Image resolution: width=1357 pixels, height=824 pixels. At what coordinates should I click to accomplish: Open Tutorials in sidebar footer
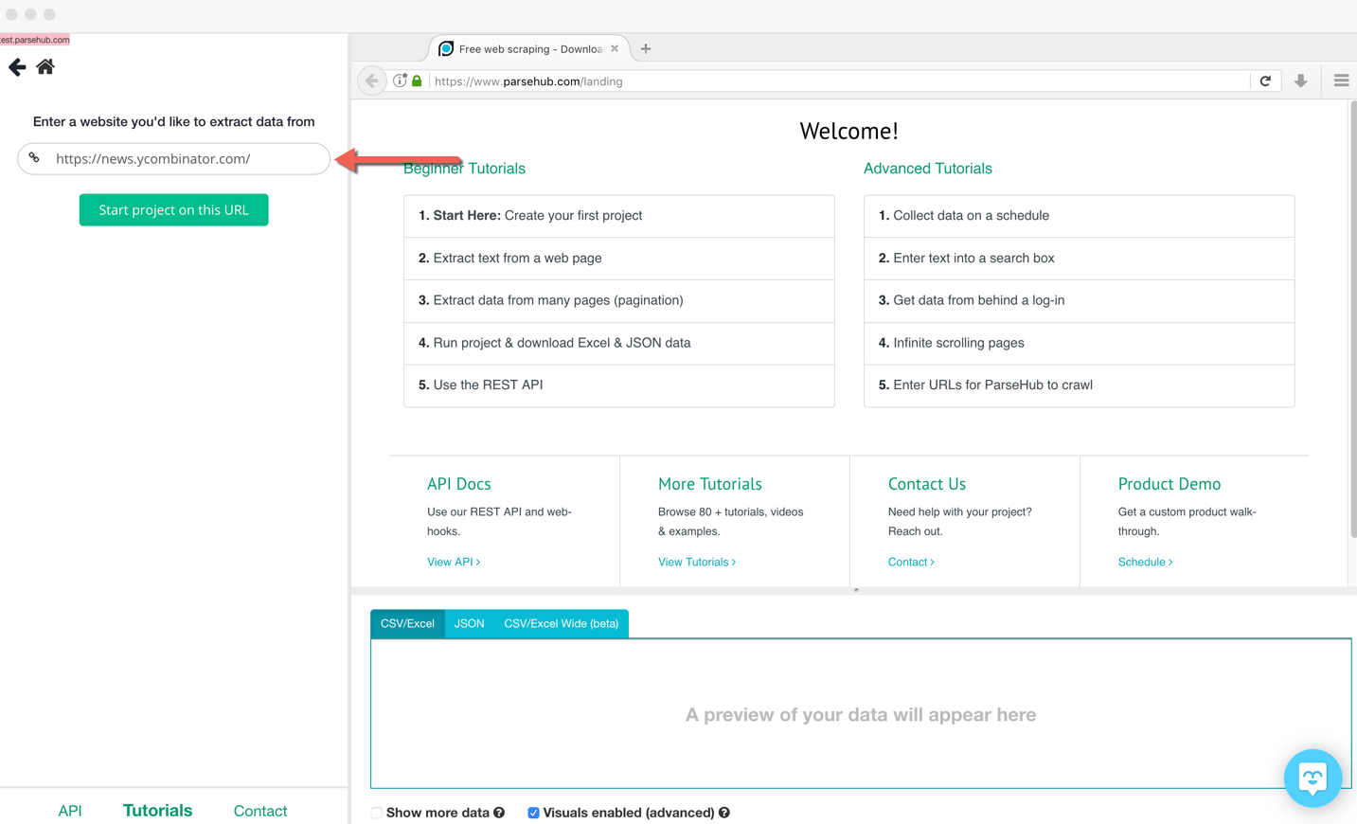(157, 811)
